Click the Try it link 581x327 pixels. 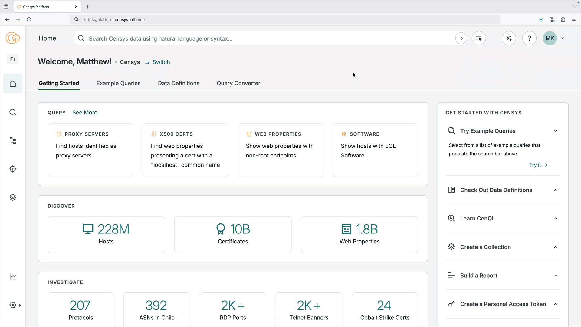coord(538,165)
